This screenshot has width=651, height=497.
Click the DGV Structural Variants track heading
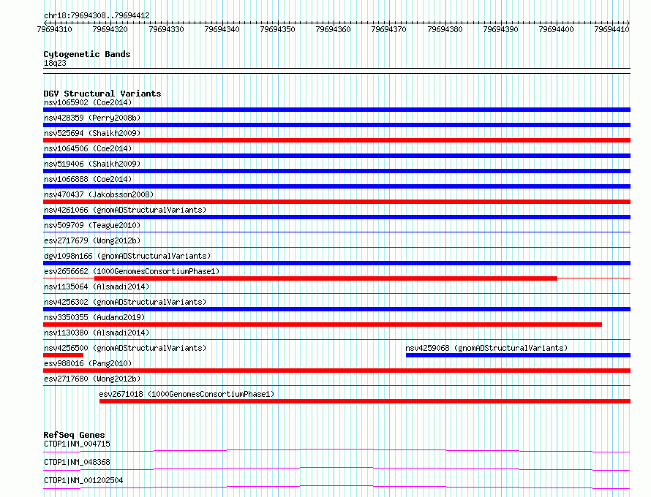[102, 94]
